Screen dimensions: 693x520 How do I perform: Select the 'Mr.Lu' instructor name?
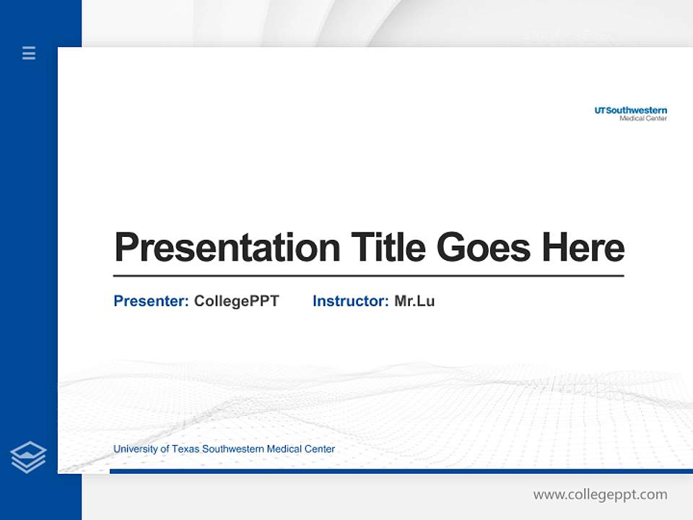[x=414, y=301]
